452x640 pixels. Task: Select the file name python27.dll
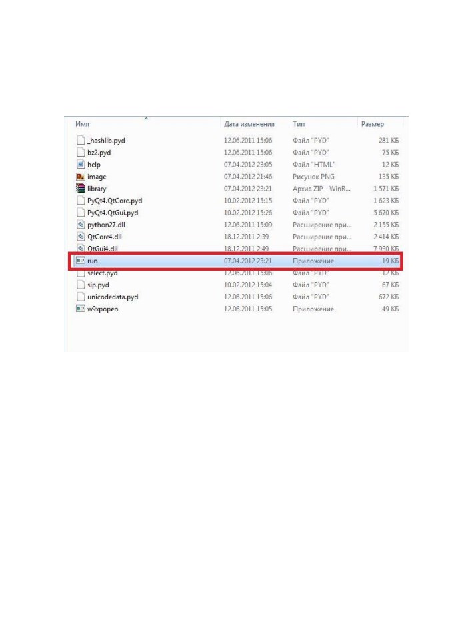(106, 225)
